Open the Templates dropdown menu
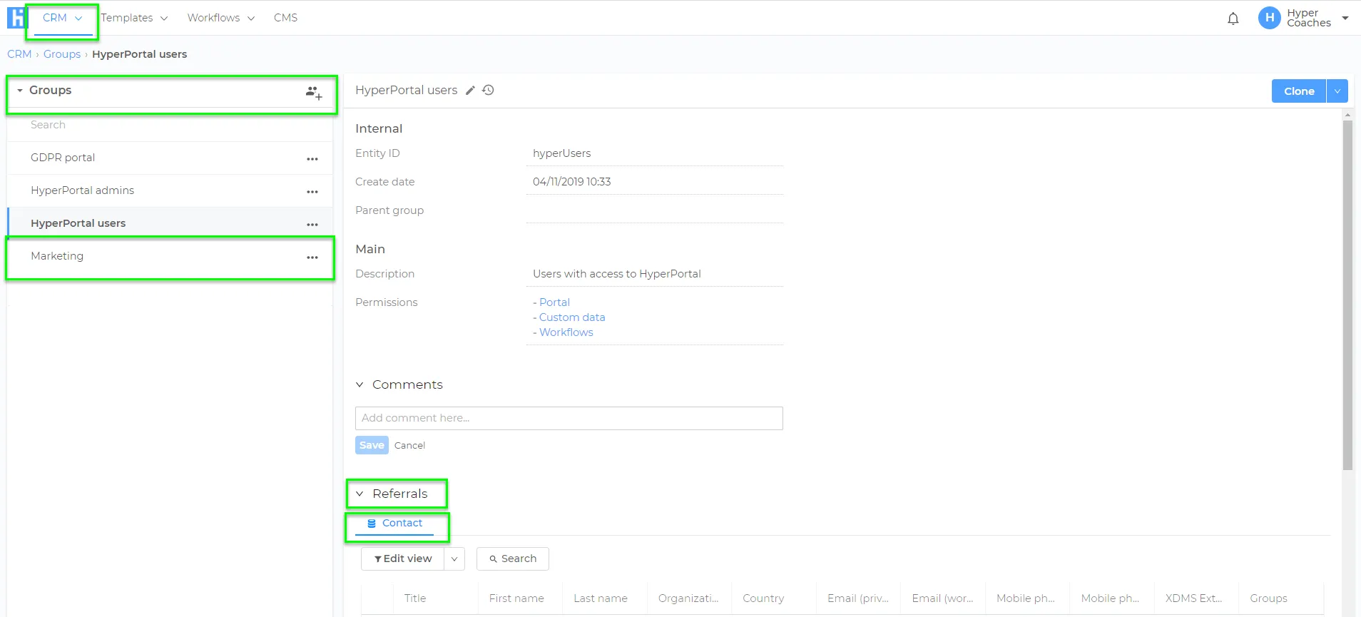The width and height of the screenshot is (1361, 617). tap(134, 18)
